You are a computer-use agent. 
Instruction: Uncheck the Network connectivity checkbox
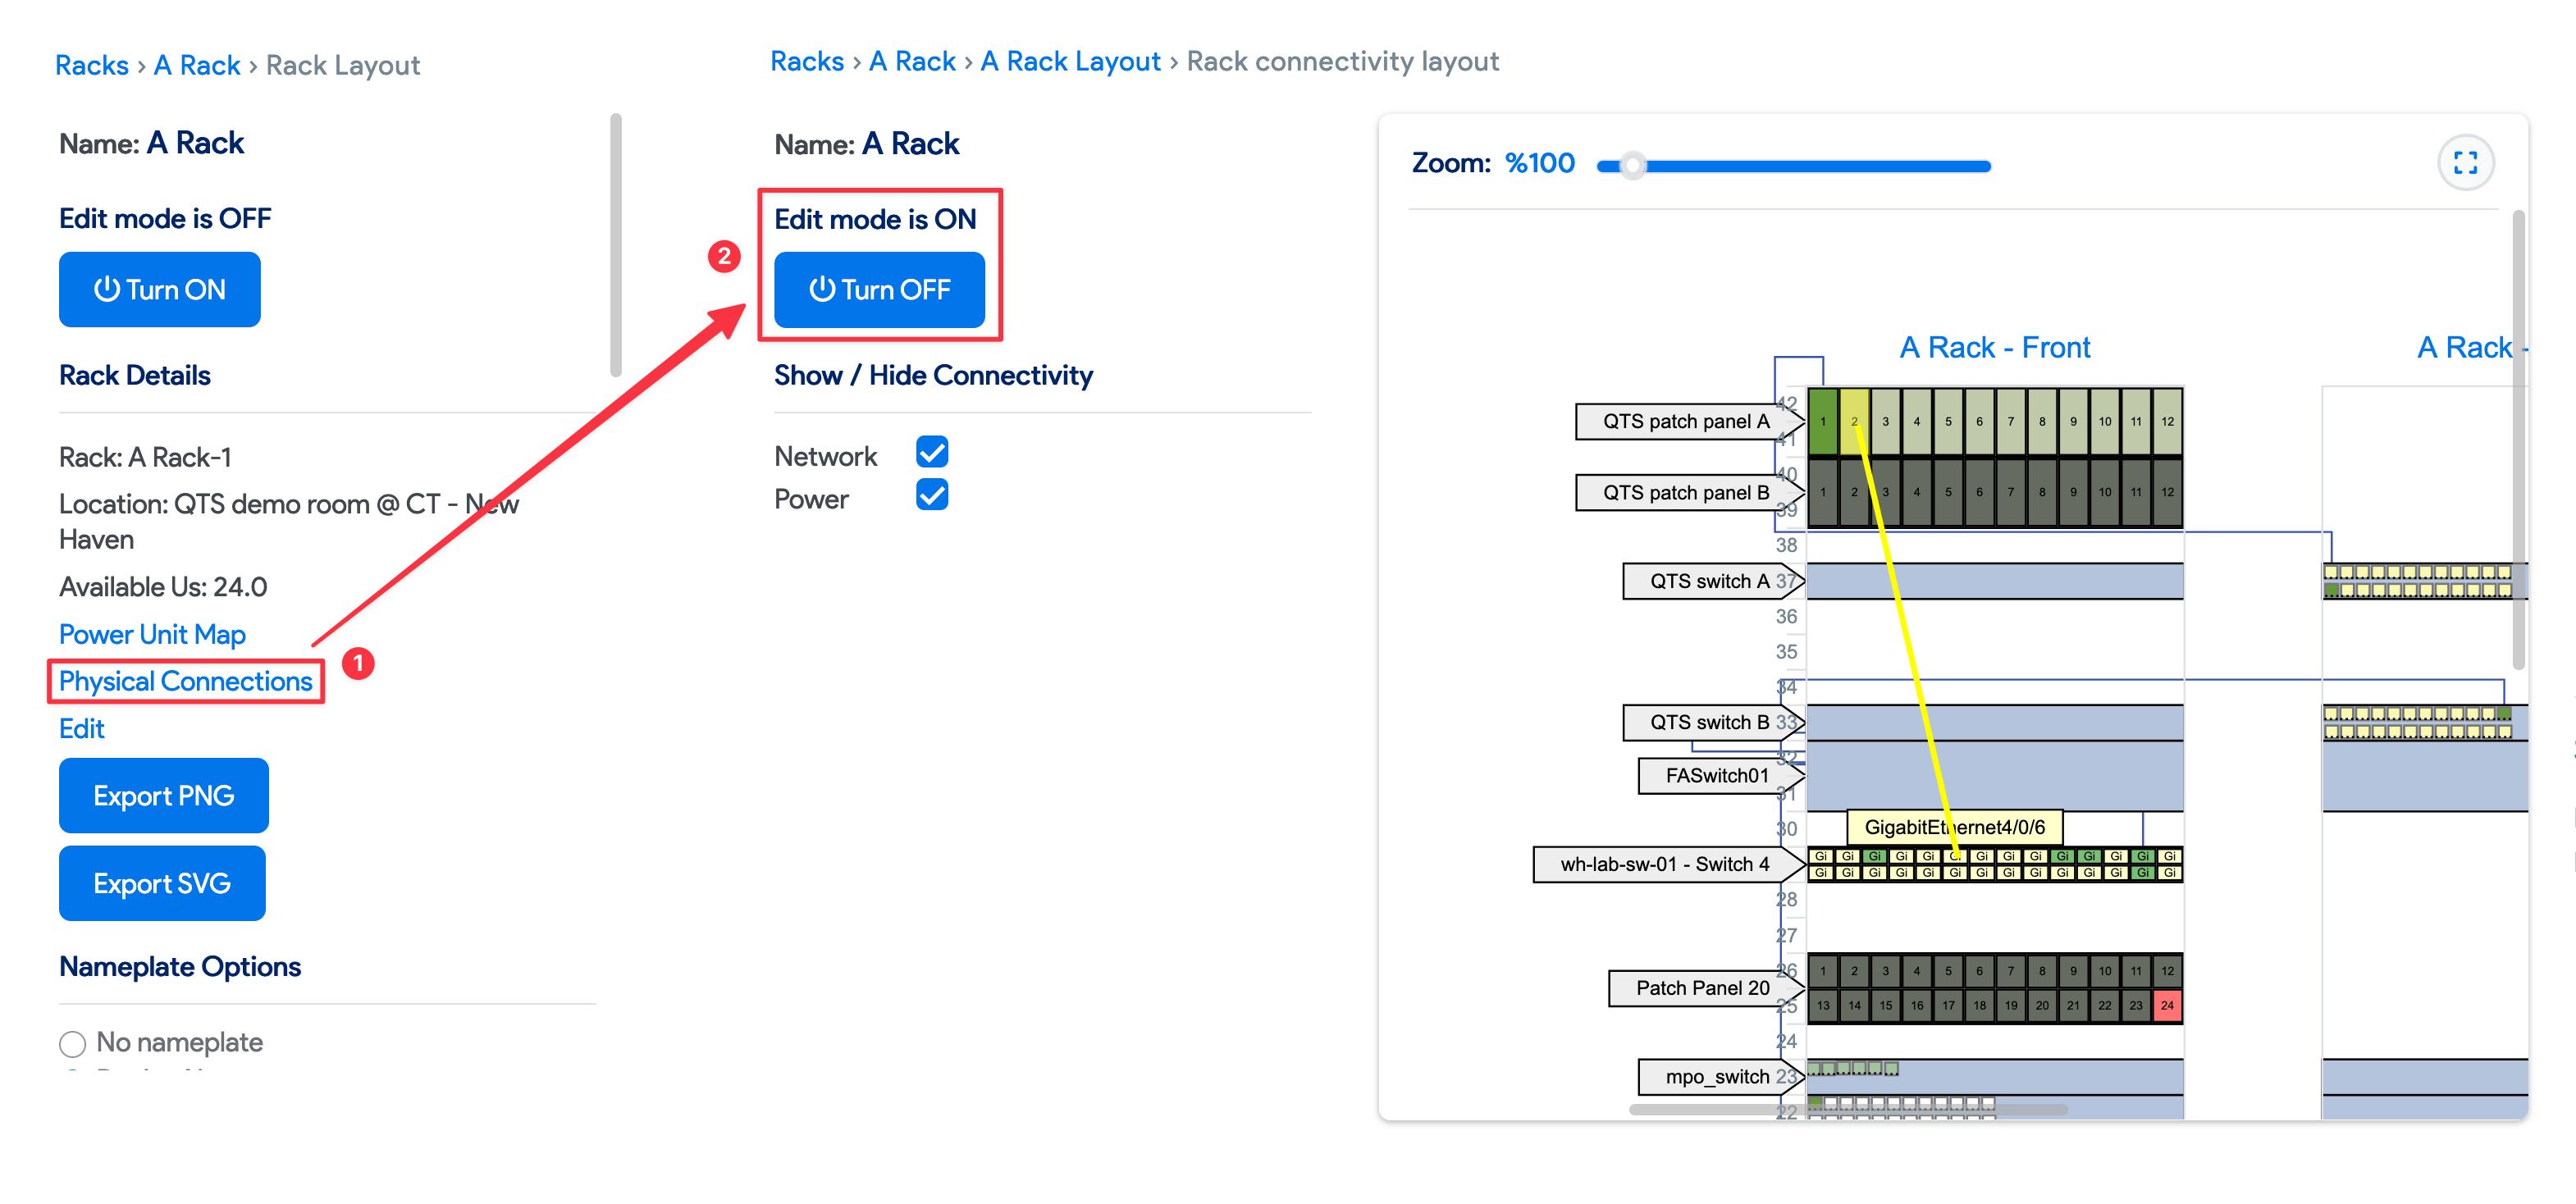931,453
